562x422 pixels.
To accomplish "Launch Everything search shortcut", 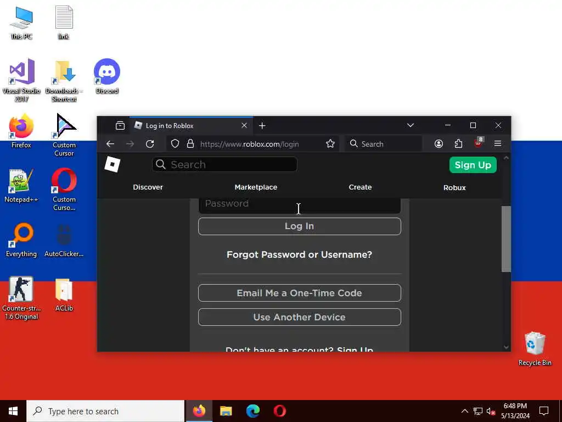I will coord(21,240).
